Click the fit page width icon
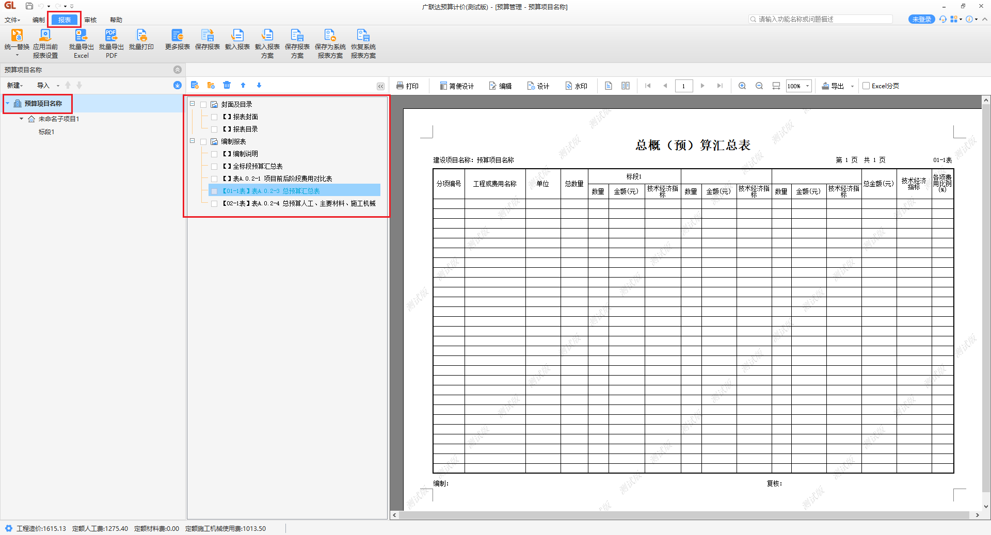Screen dimensions: 991x535 [776, 86]
